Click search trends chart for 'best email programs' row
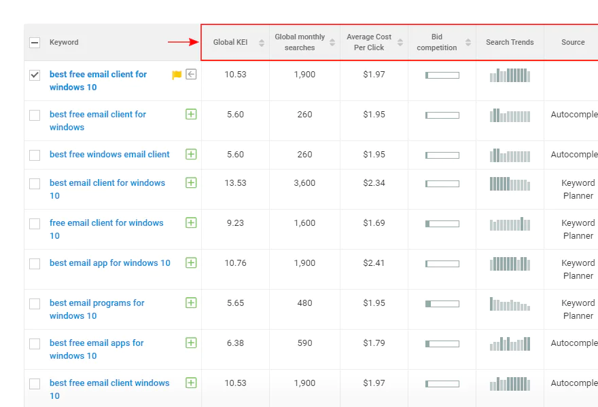The image size is (598, 407). tap(510, 304)
